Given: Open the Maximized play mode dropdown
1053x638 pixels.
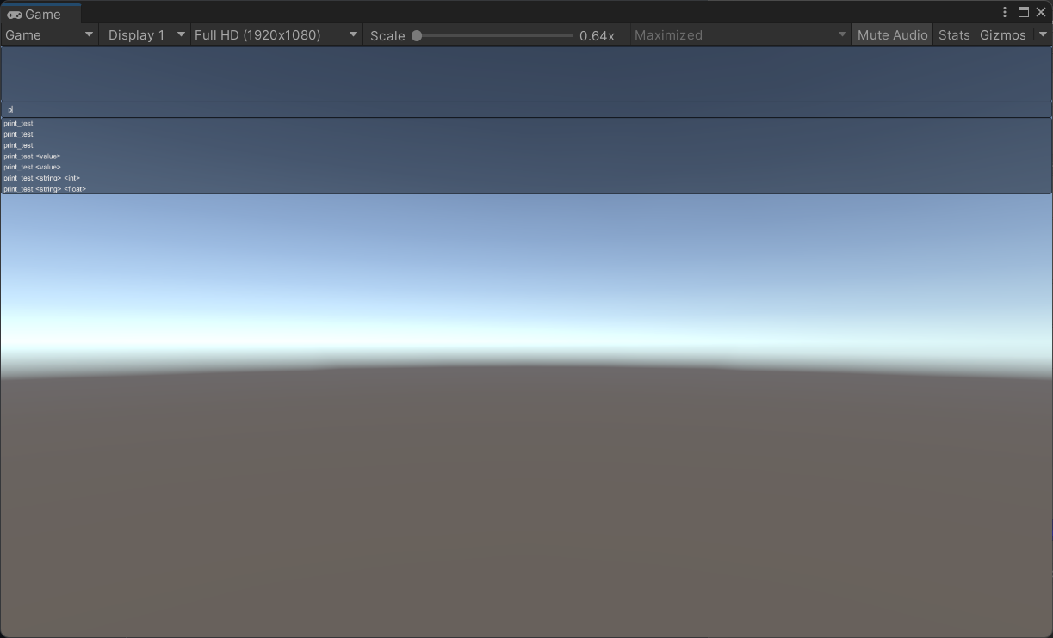Looking at the screenshot, I should (x=740, y=35).
